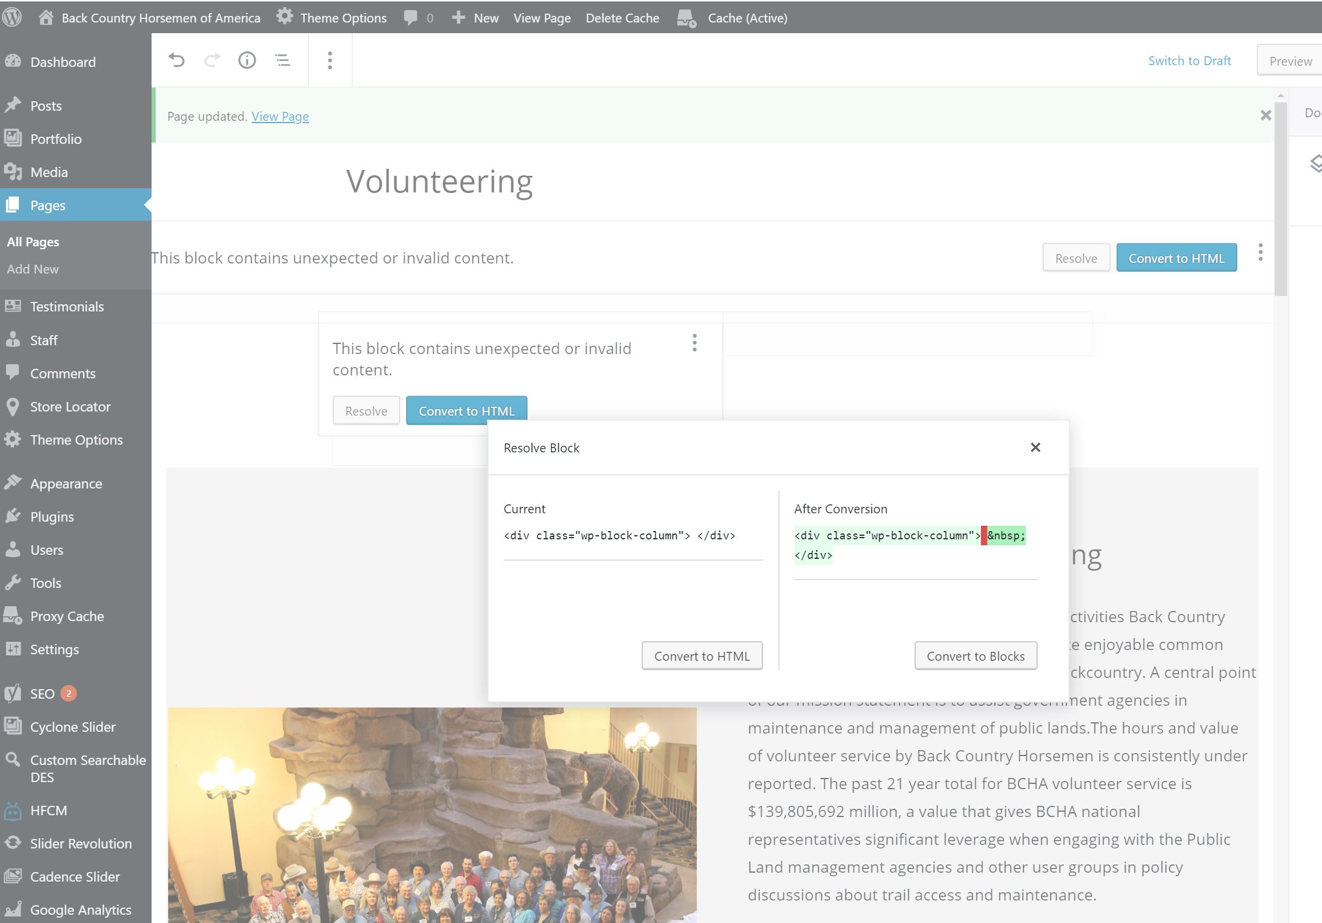This screenshot has width=1322, height=923.
Task: Click Resolve on the top invalid block
Action: tap(1076, 258)
